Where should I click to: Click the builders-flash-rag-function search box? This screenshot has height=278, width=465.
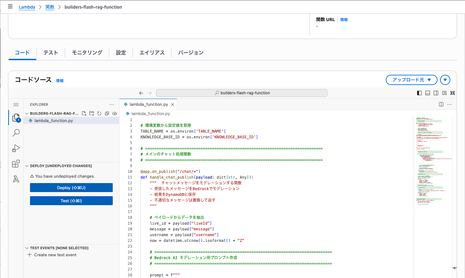point(241,93)
